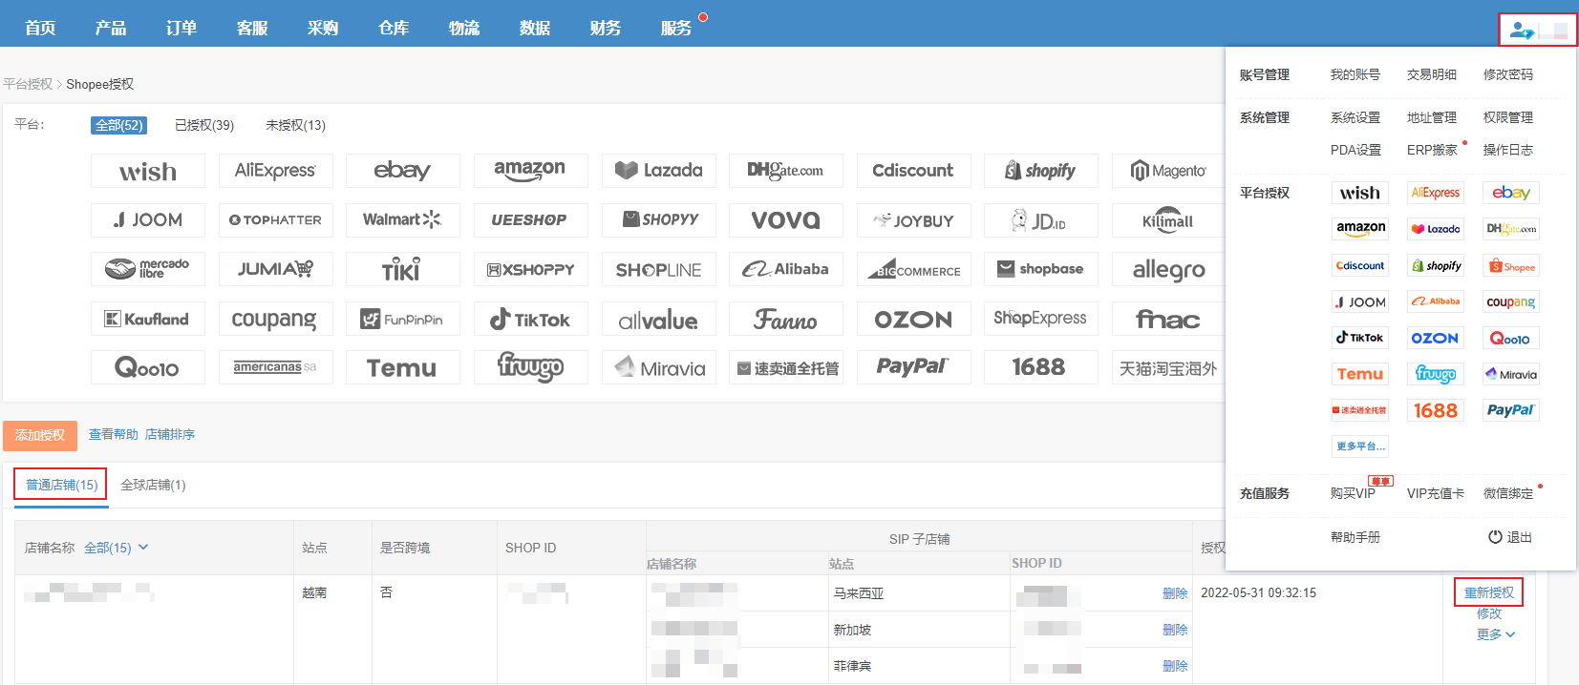The width and height of the screenshot is (1579, 685).
Task: Open ebay in the account menu shortcuts
Action: (x=1511, y=193)
